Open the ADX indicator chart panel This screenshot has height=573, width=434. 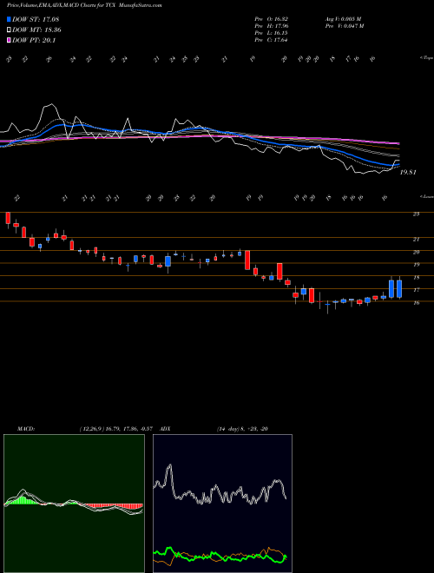(x=222, y=504)
